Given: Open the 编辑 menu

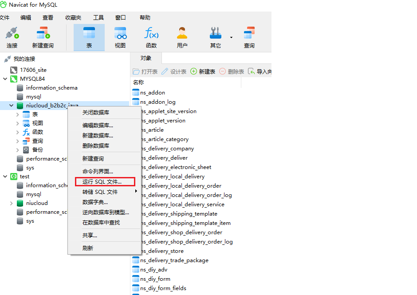Looking at the screenshot, I should coord(26,18).
